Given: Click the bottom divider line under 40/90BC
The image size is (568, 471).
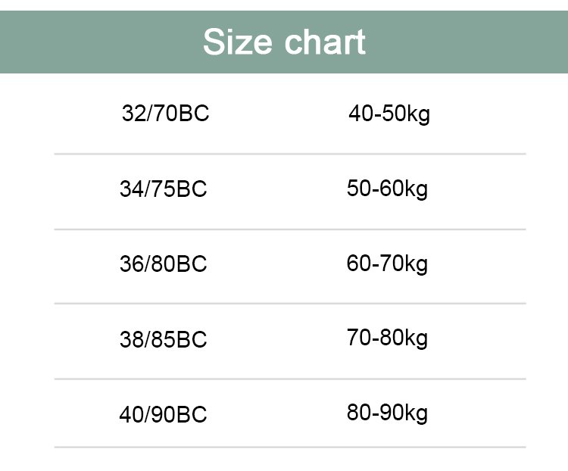Looking at the screenshot, I should (x=290, y=448).
